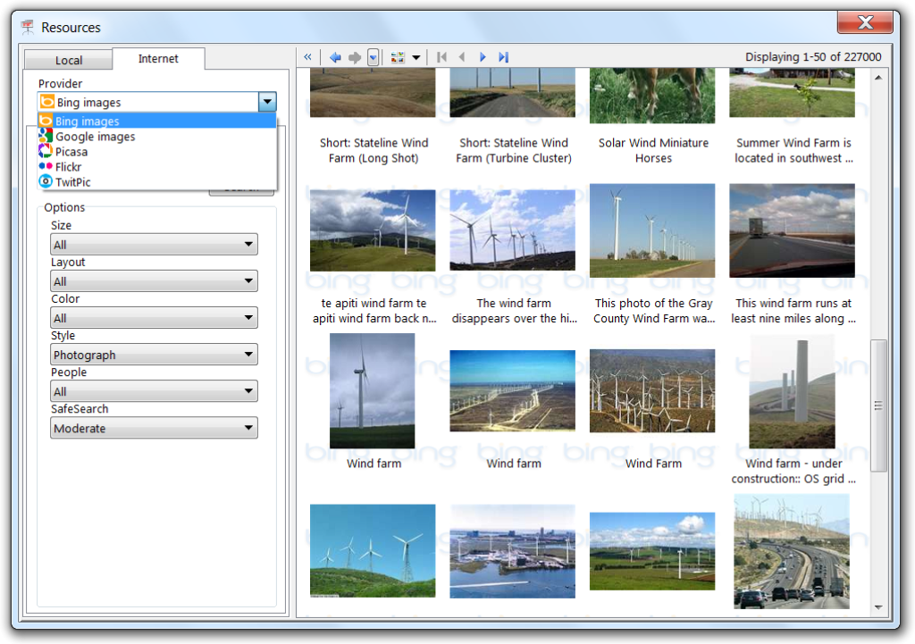915x644 pixels.
Task: Click the Displaying 1-50 of 227000 text
Action: (x=813, y=57)
